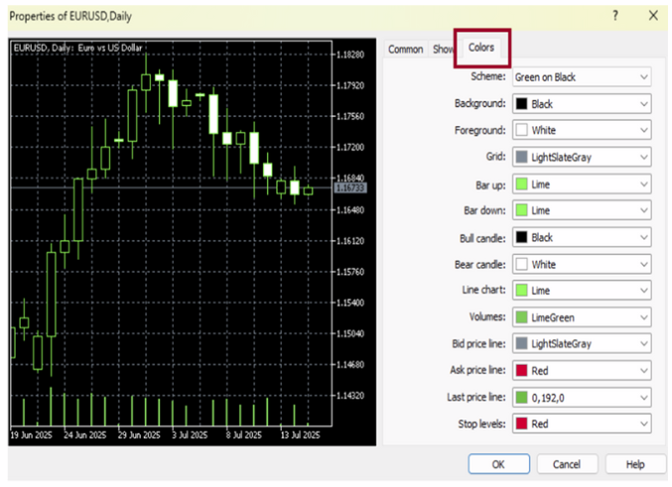Open the Bull candle color dropdown
The width and height of the screenshot is (672, 487).
644,237
